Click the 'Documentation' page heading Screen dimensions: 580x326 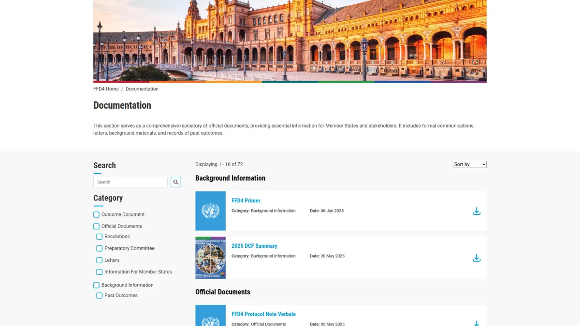(122, 105)
